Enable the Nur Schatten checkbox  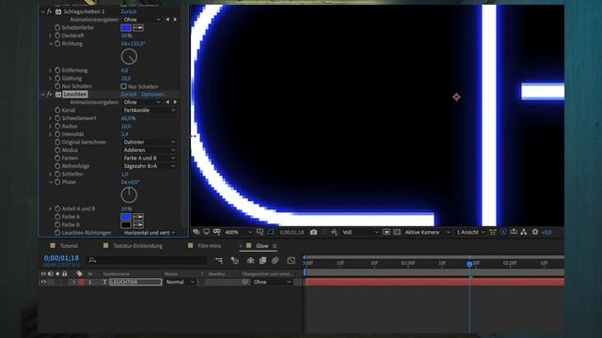pos(123,86)
